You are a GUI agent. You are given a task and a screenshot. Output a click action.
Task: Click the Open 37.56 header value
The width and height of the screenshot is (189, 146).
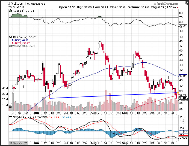[x=67, y=7]
